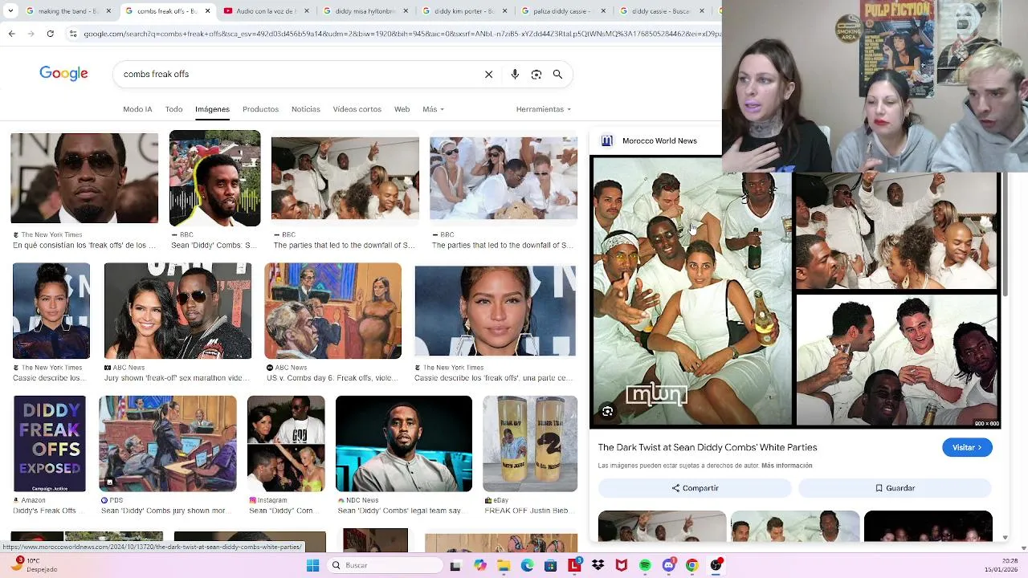Image resolution: width=1028 pixels, height=578 pixels.
Task: Open the Instagram 'Sean Diddy Com...' thumbnail
Action: [286, 444]
